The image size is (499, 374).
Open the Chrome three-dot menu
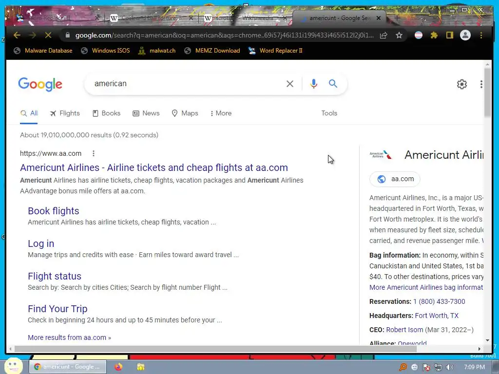pyautogui.click(x=481, y=35)
